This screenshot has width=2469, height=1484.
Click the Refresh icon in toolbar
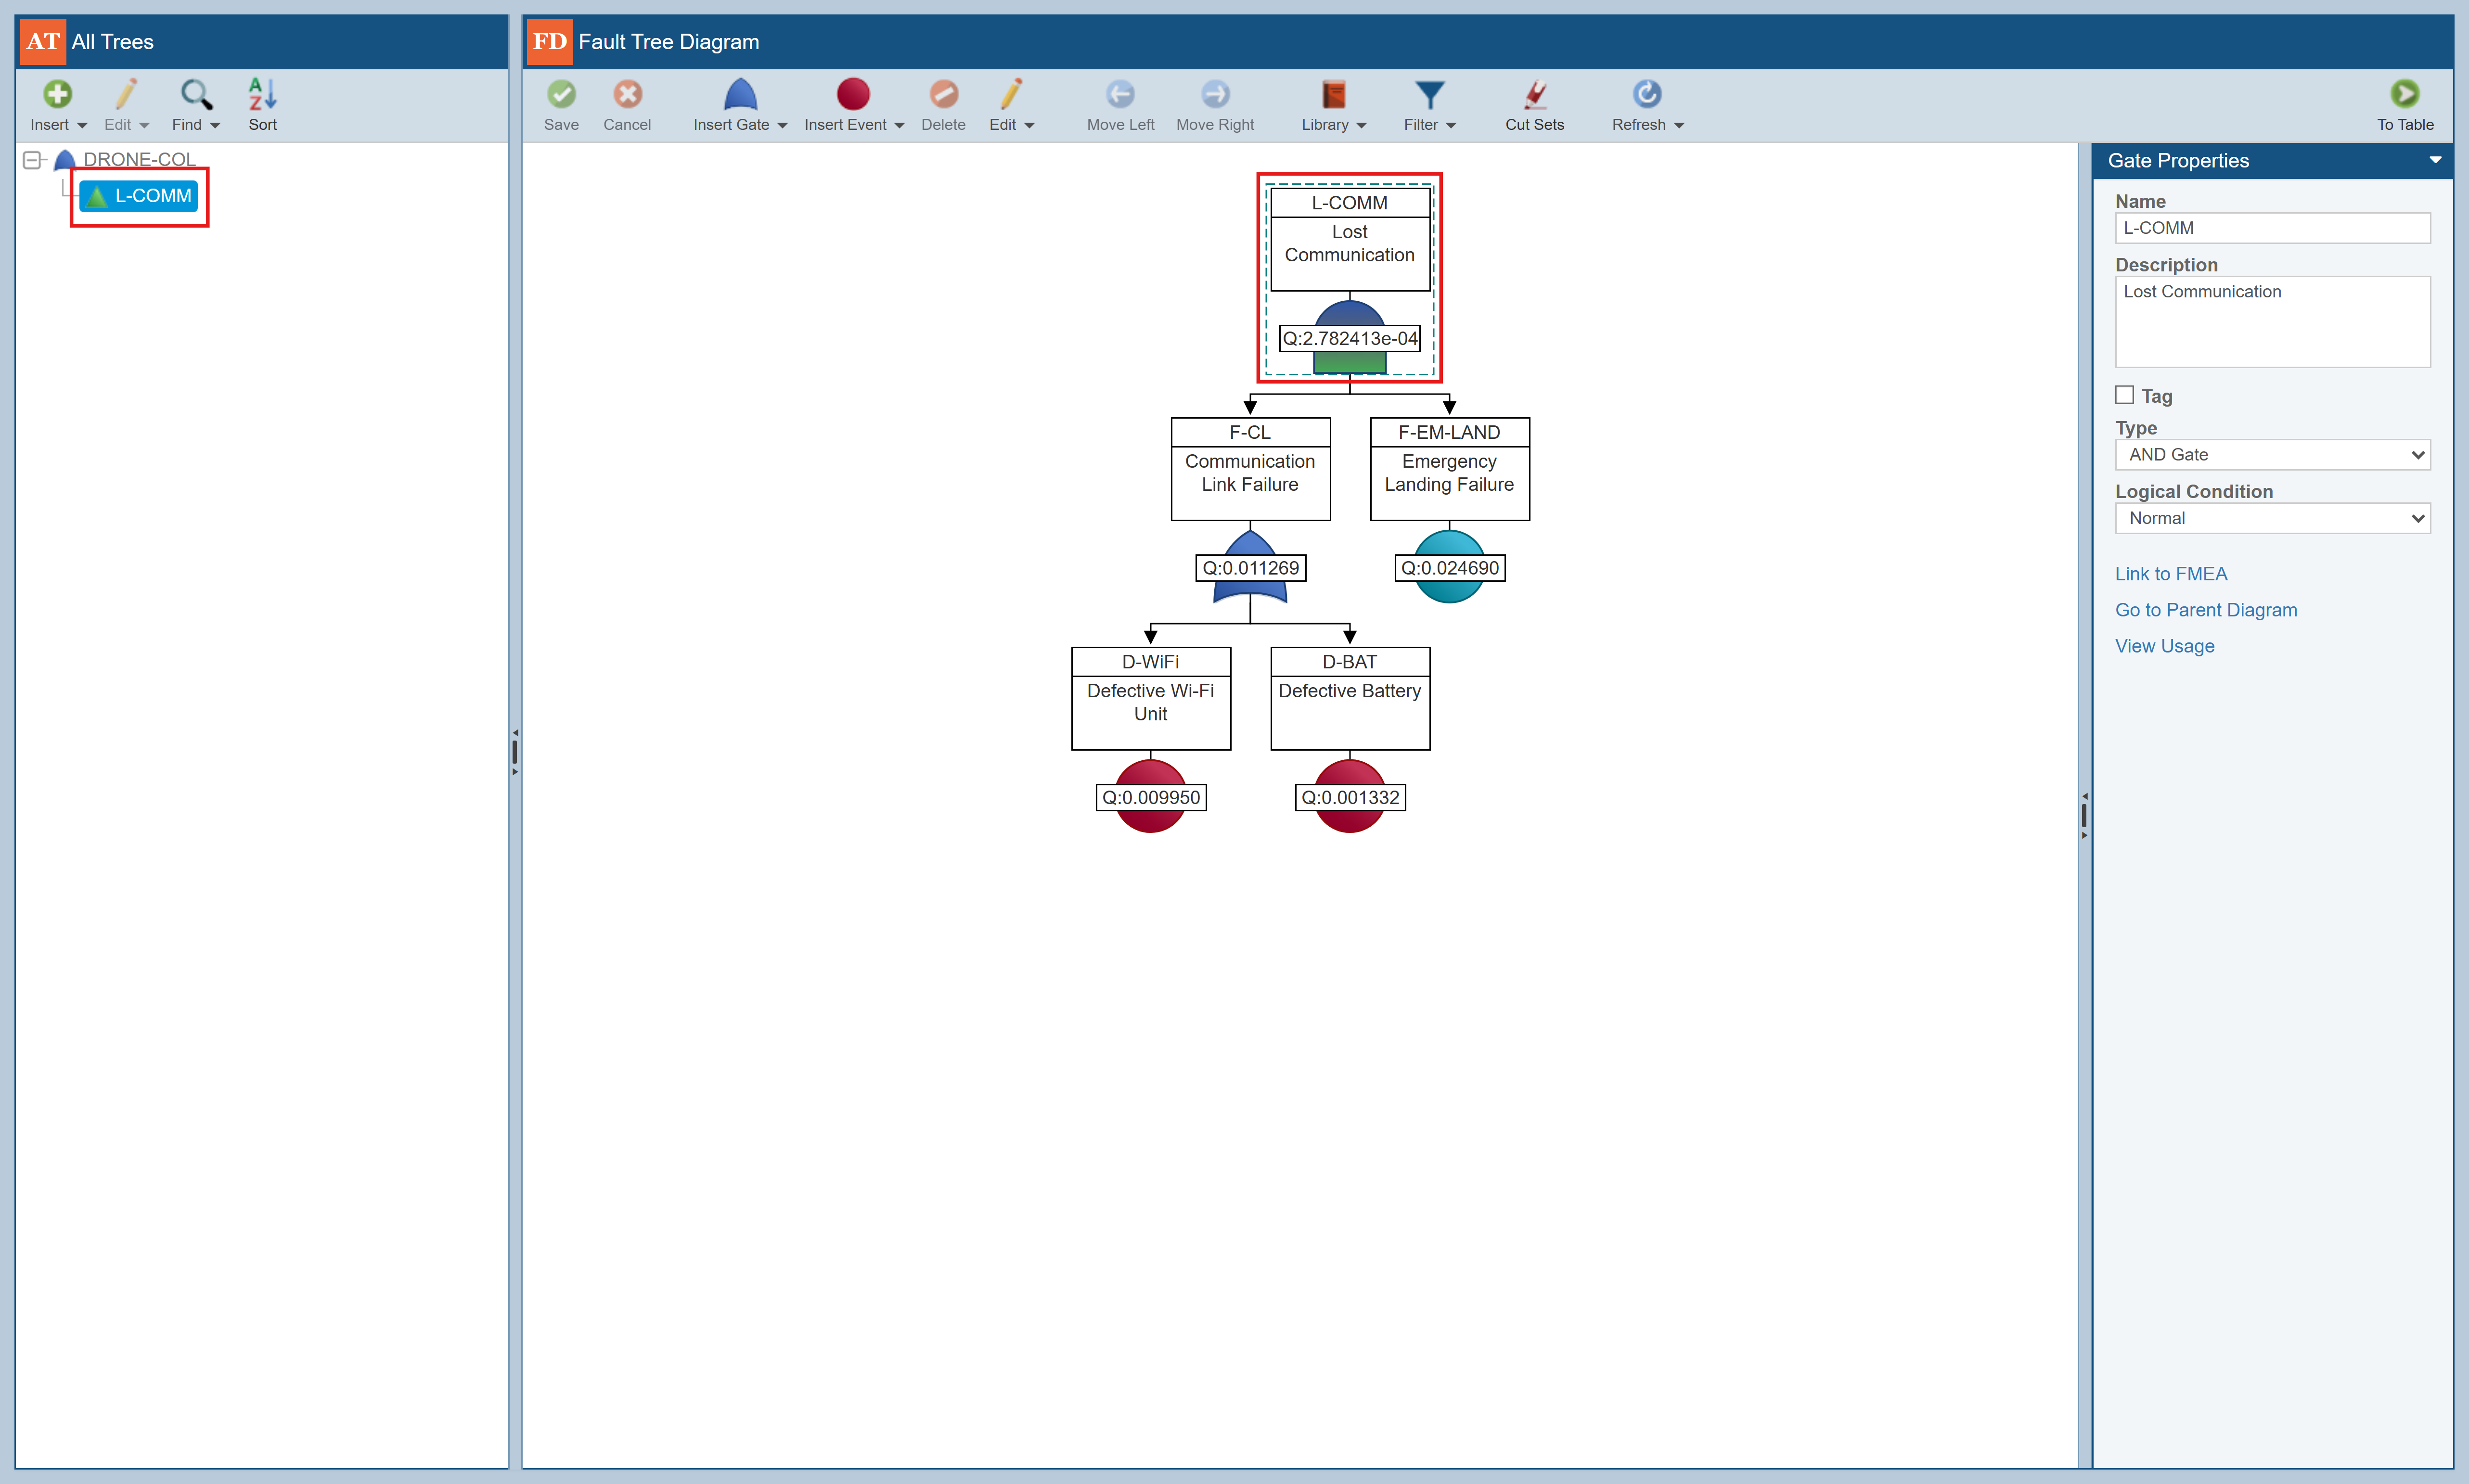click(1646, 95)
